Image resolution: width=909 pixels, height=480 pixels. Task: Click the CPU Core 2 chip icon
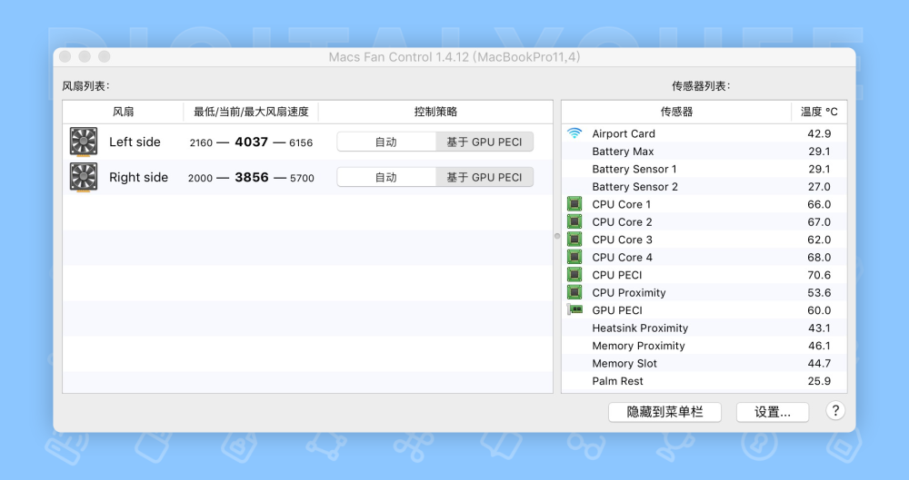574,221
